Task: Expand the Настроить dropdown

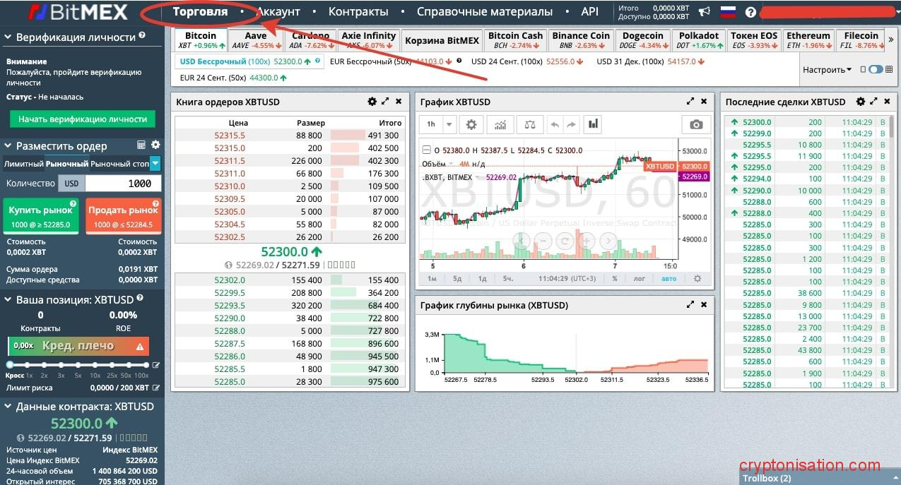Action: tap(827, 70)
